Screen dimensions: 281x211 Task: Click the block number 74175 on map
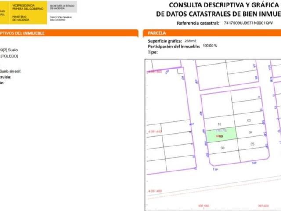pos(221,130)
